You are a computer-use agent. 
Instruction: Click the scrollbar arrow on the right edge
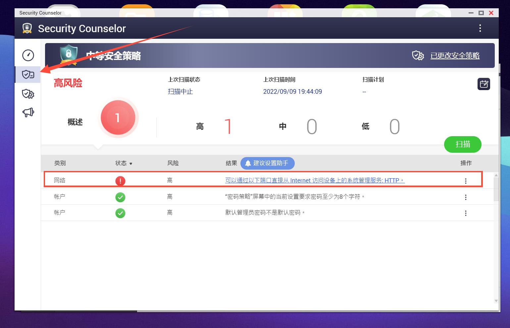496,175
